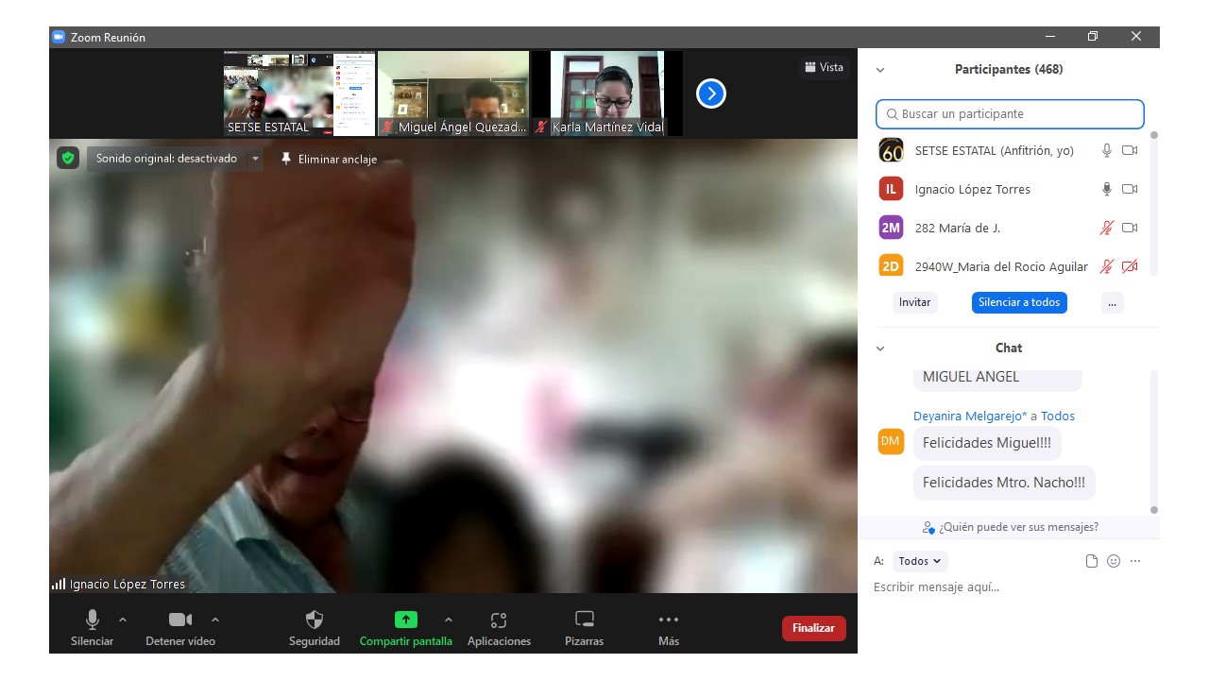Stop camera with Detener vídeo button

[180, 628]
